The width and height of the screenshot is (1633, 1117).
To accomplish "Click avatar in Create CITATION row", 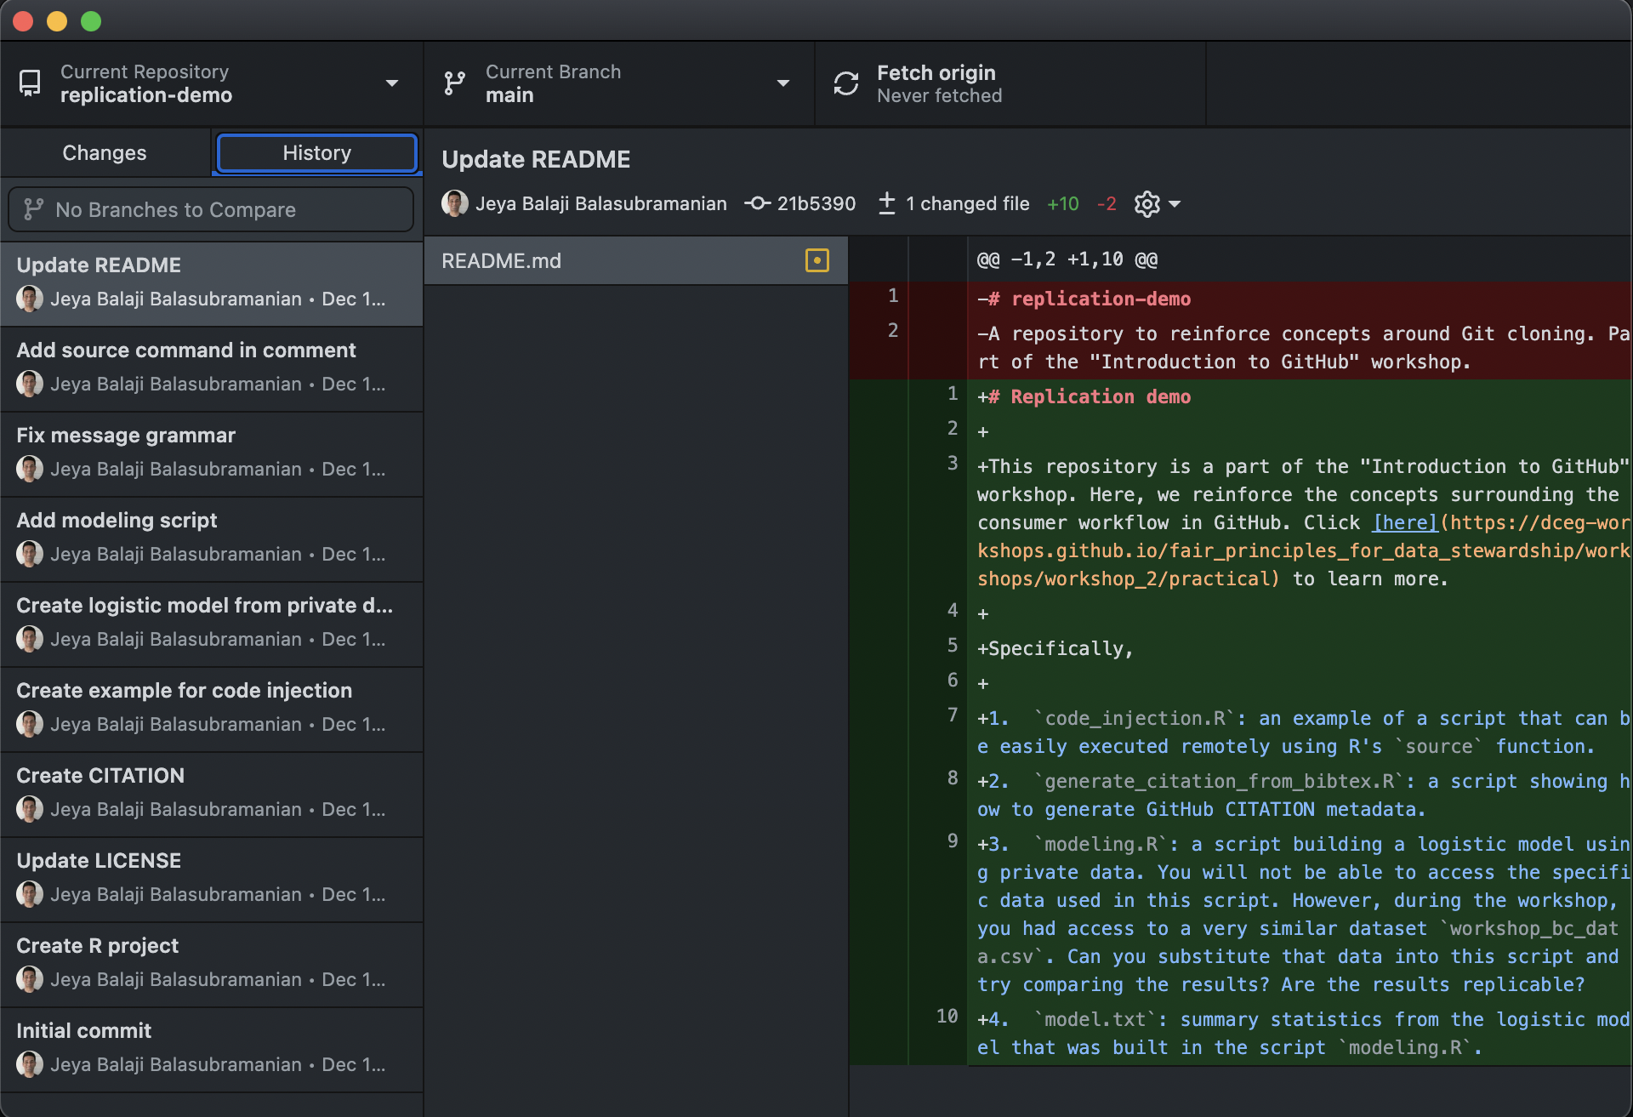I will click(x=30, y=809).
